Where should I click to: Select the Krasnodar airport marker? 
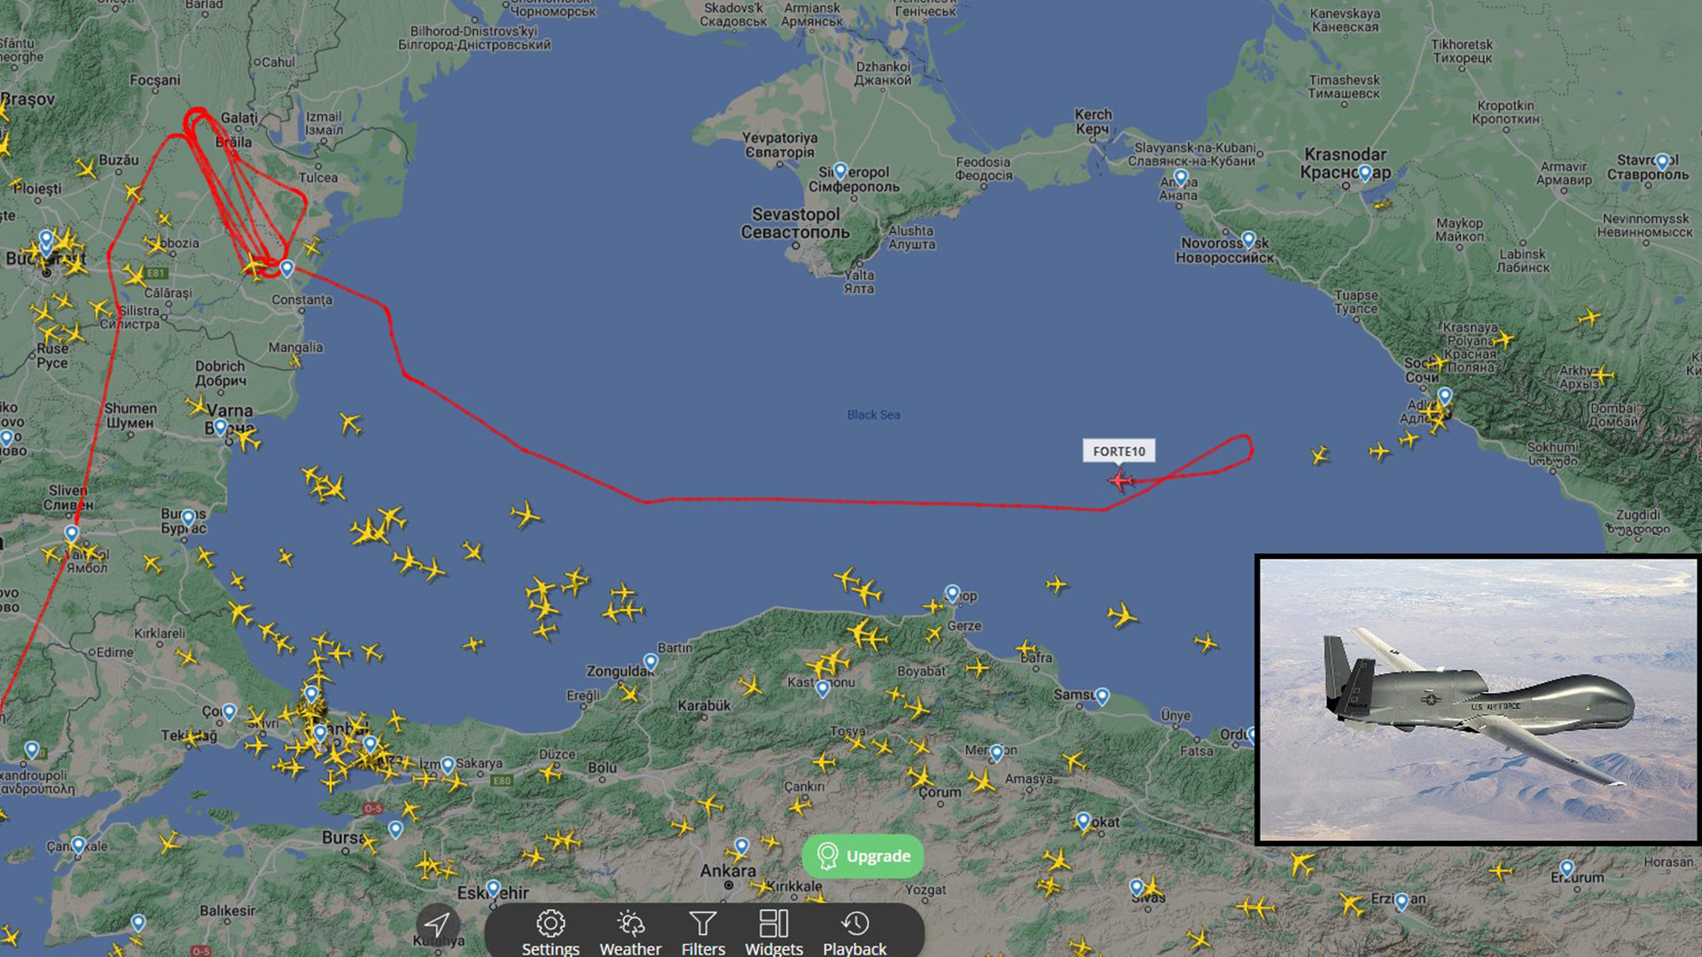point(1365,173)
